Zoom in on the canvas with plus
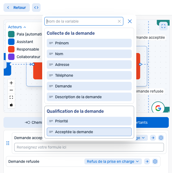172x173 pixels. (11, 83)
